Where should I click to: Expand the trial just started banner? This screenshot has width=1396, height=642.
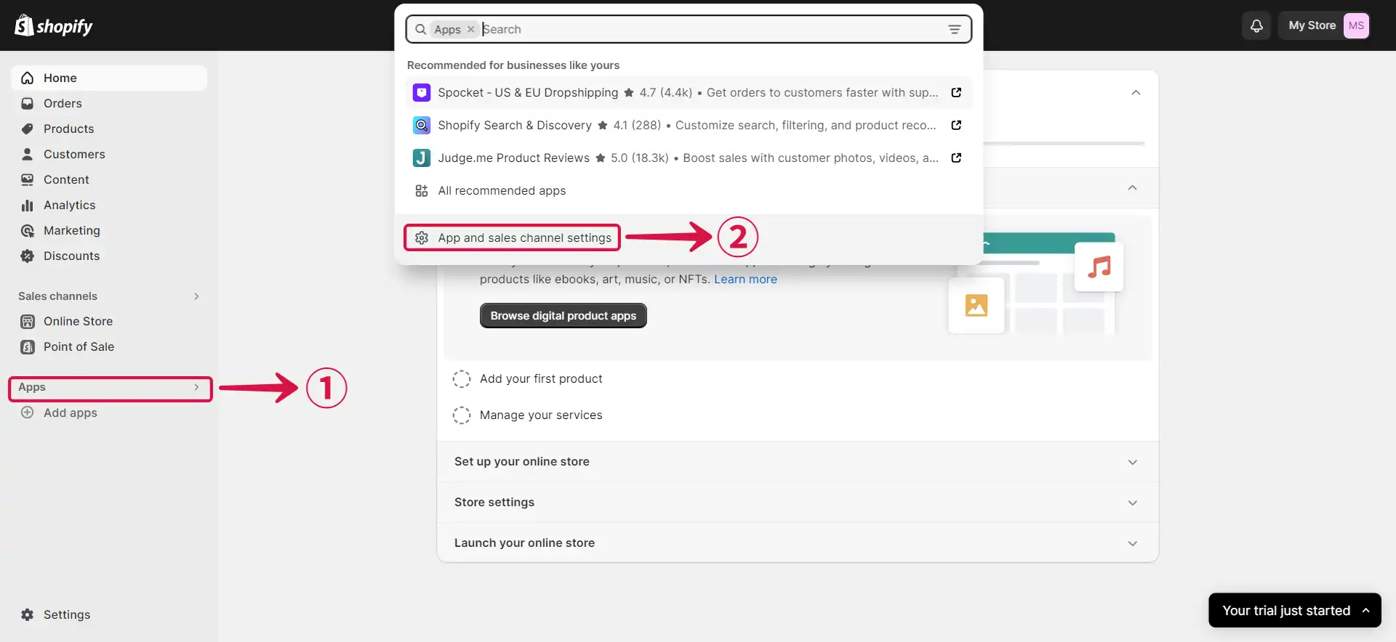pos(1294,611)
